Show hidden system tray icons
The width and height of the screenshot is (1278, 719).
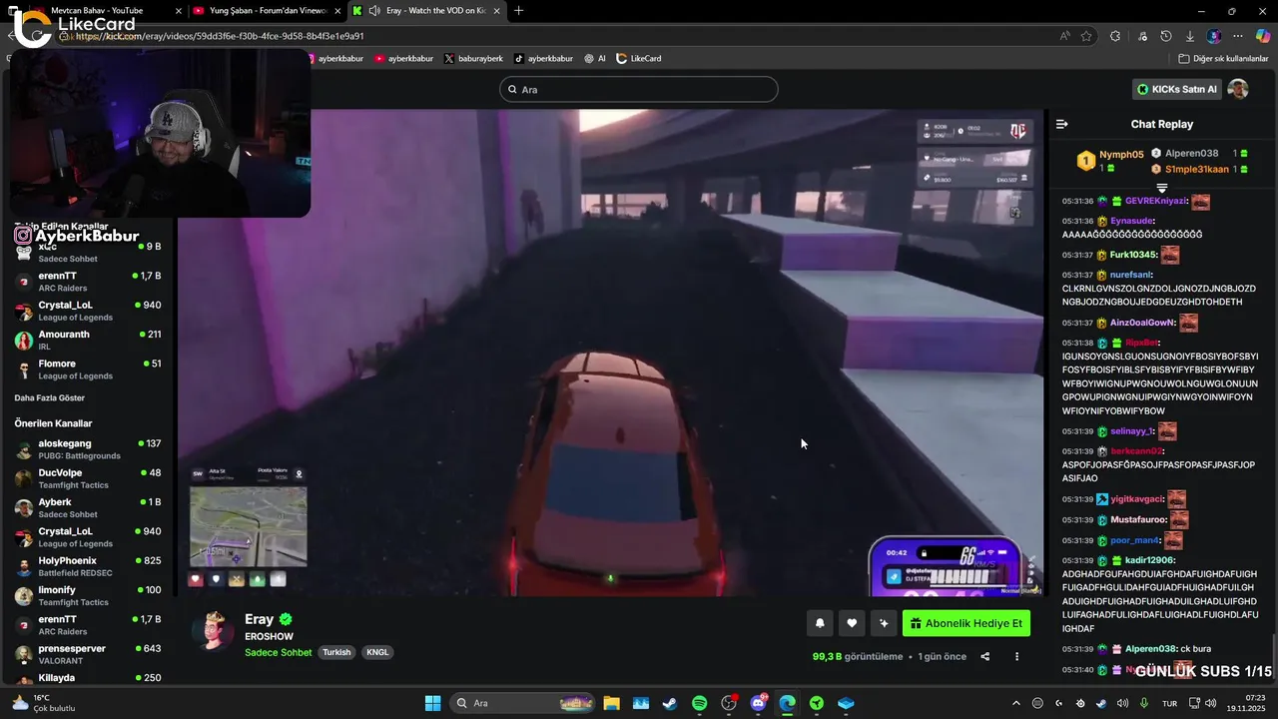tap(1016, 703)
